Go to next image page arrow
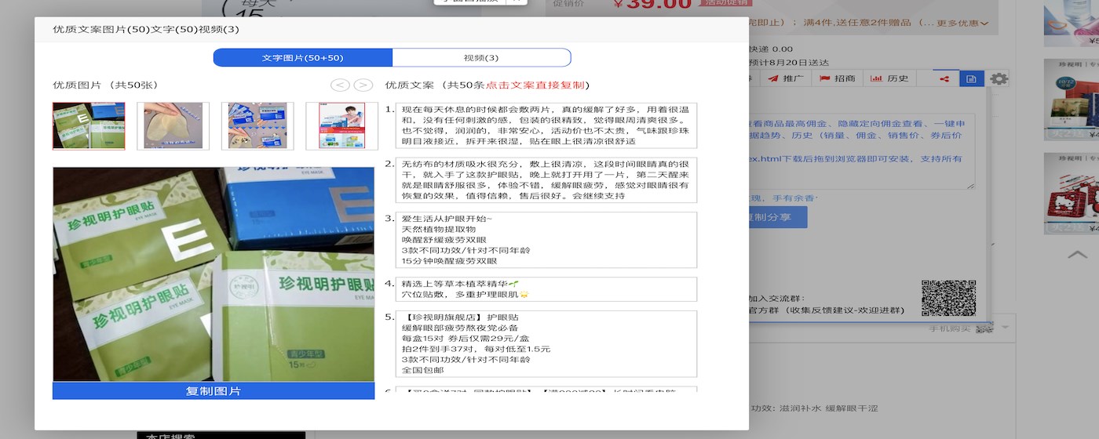The width and height of the screenshot is (1099, 439). [x=363, y=85]
